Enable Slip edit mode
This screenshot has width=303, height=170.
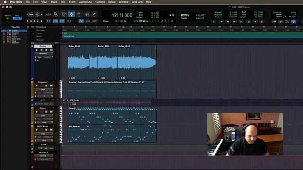(8, 18)
